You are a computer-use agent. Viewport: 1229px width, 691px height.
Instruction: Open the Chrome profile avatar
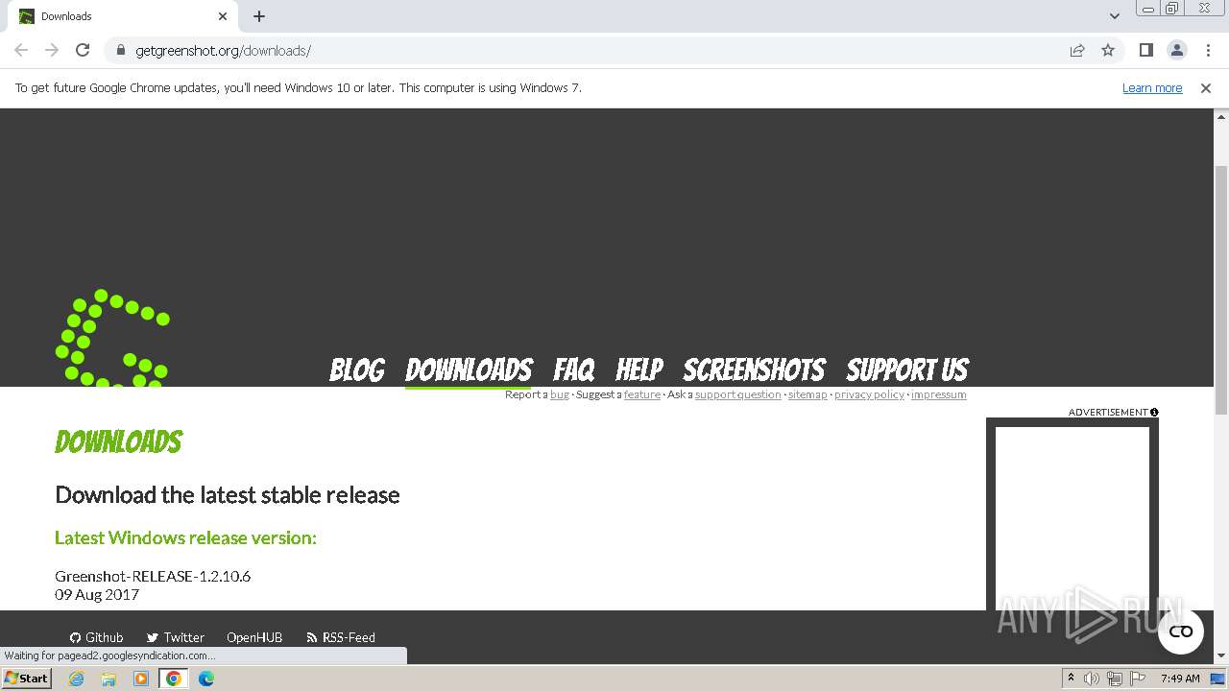pyautogui.click(x=1176, y=50)
